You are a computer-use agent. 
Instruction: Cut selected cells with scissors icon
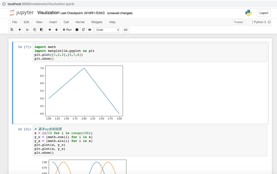point(27,30)
